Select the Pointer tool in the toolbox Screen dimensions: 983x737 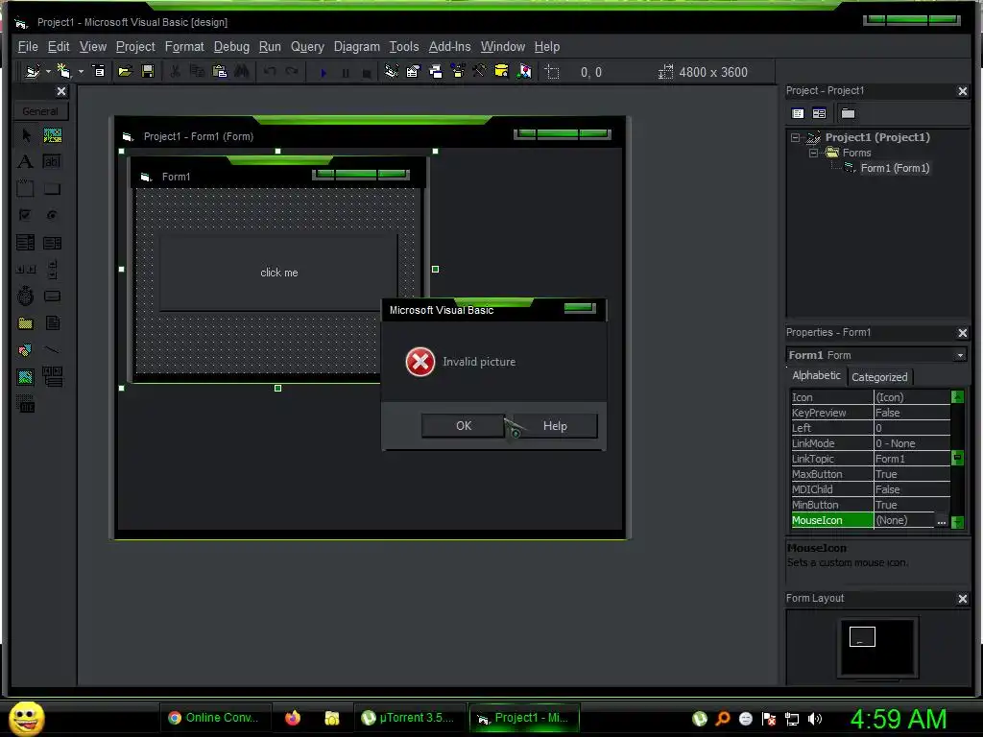[x=26, y=135]
